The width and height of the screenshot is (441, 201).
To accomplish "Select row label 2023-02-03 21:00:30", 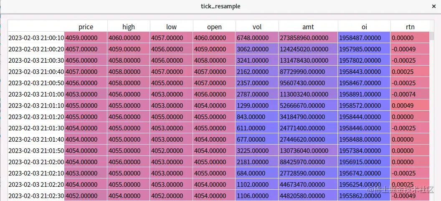I will pyautogui.click(x=36, y=60).
